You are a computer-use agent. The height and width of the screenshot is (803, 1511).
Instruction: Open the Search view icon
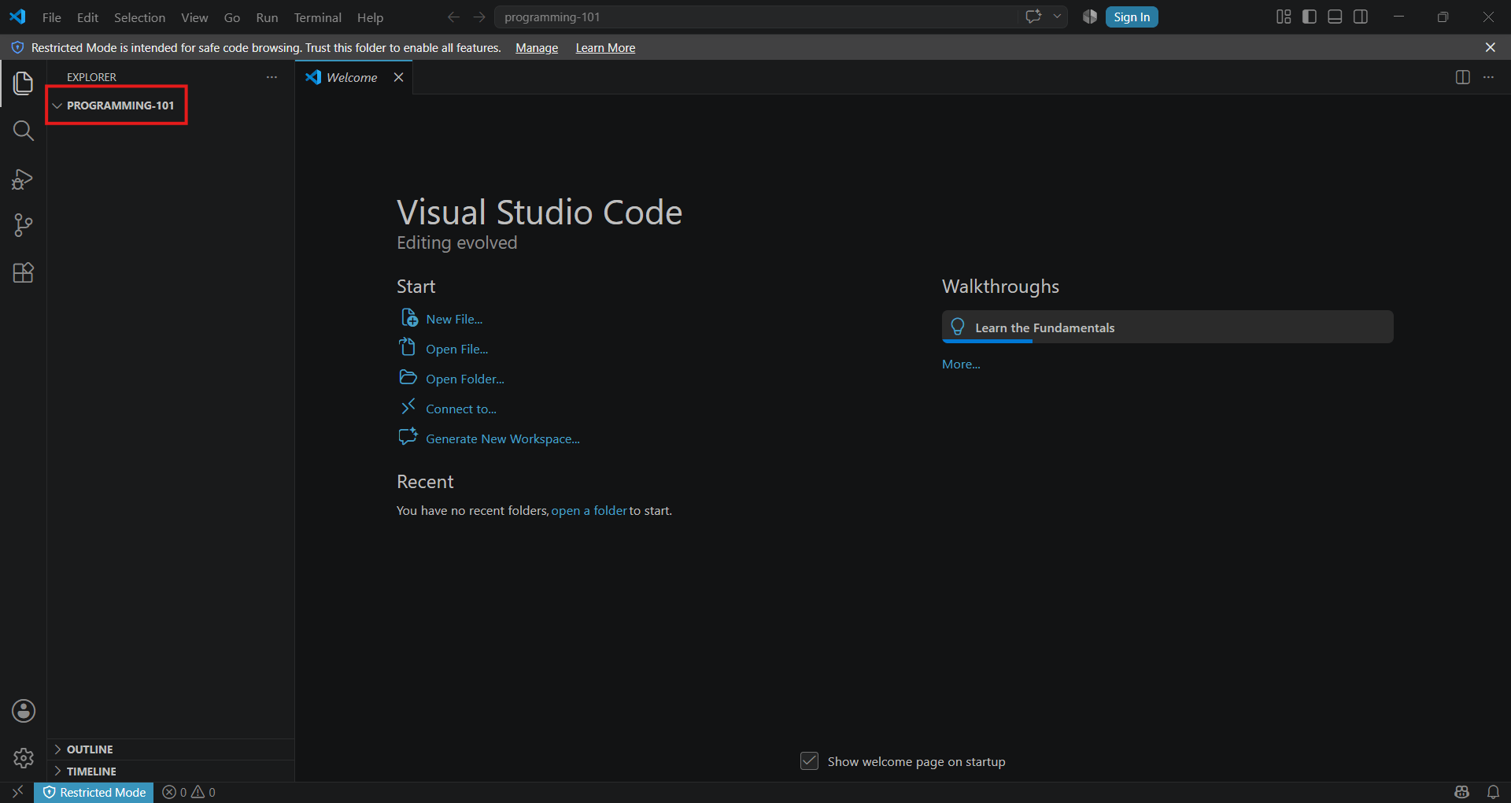coord(23,131)
